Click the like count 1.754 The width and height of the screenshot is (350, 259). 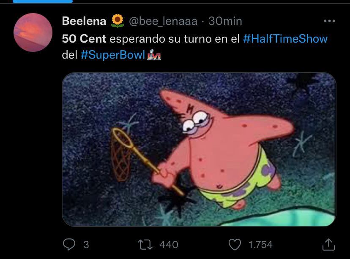tap(260, 245)
